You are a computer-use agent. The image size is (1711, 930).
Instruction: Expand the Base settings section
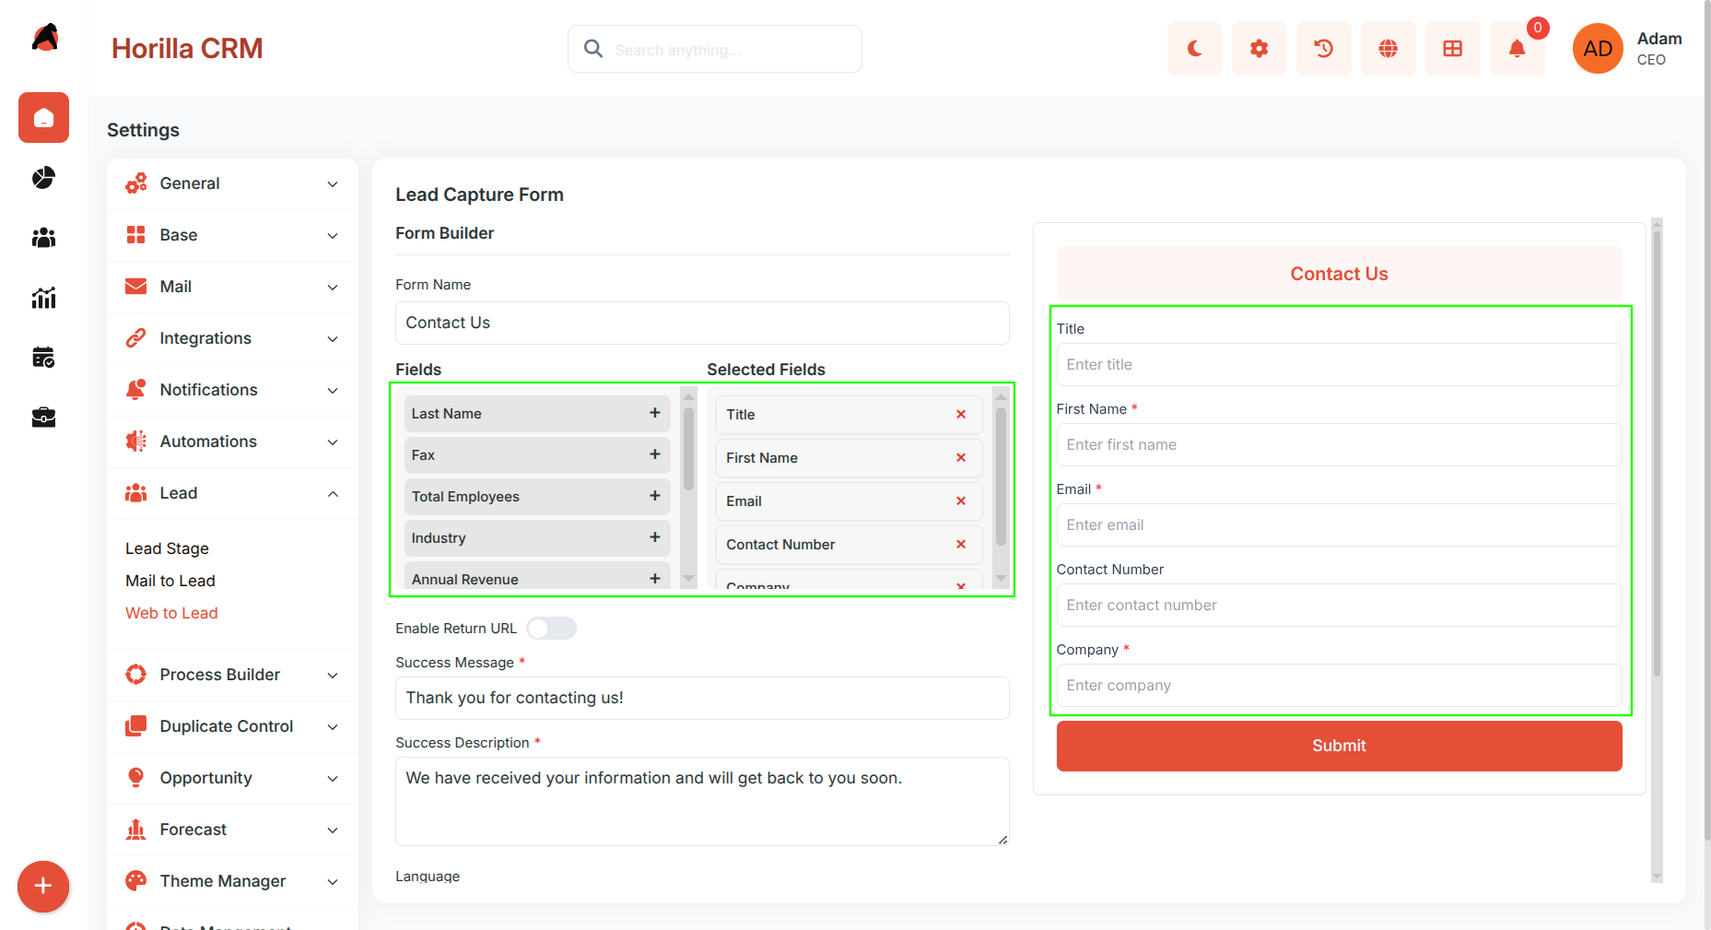click(232, 235)
